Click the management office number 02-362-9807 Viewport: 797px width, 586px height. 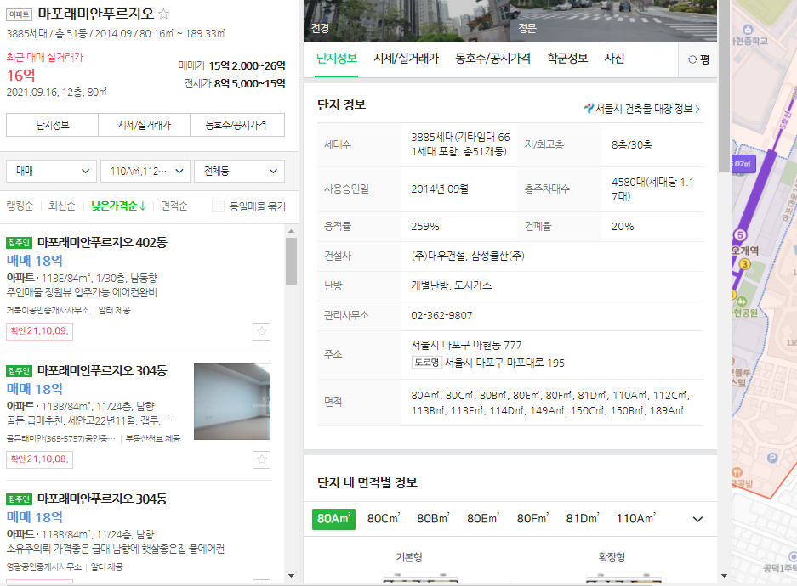pos(441,316)
